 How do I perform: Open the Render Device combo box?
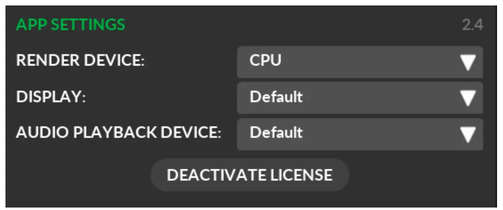(359, 62)
